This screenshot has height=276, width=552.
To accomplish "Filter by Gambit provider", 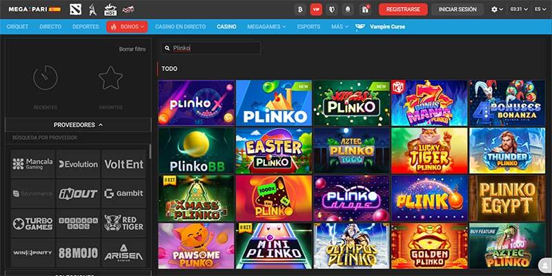I will [124, 194].
